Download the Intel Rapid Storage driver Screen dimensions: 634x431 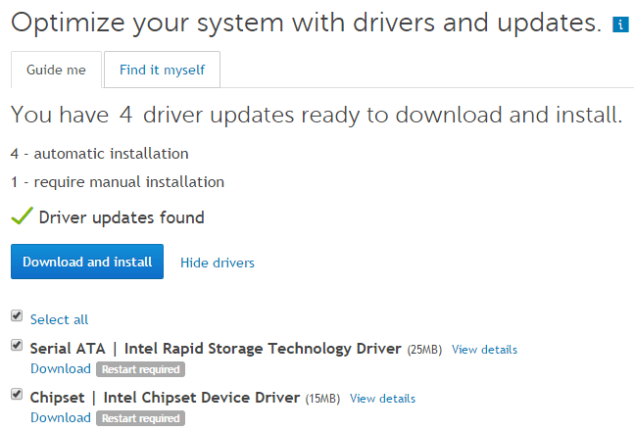(x=60, y=369)
